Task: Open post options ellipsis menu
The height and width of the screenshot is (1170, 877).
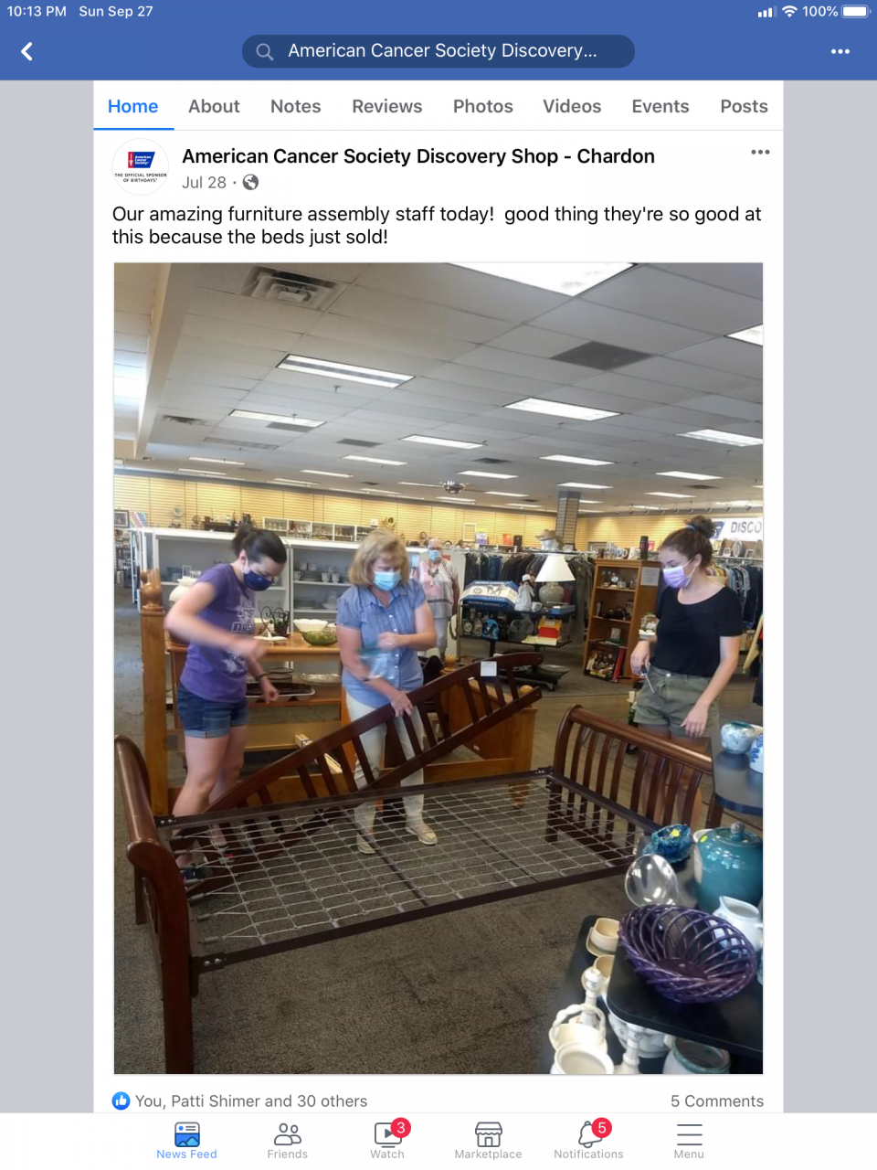Action: coord(760,152)
